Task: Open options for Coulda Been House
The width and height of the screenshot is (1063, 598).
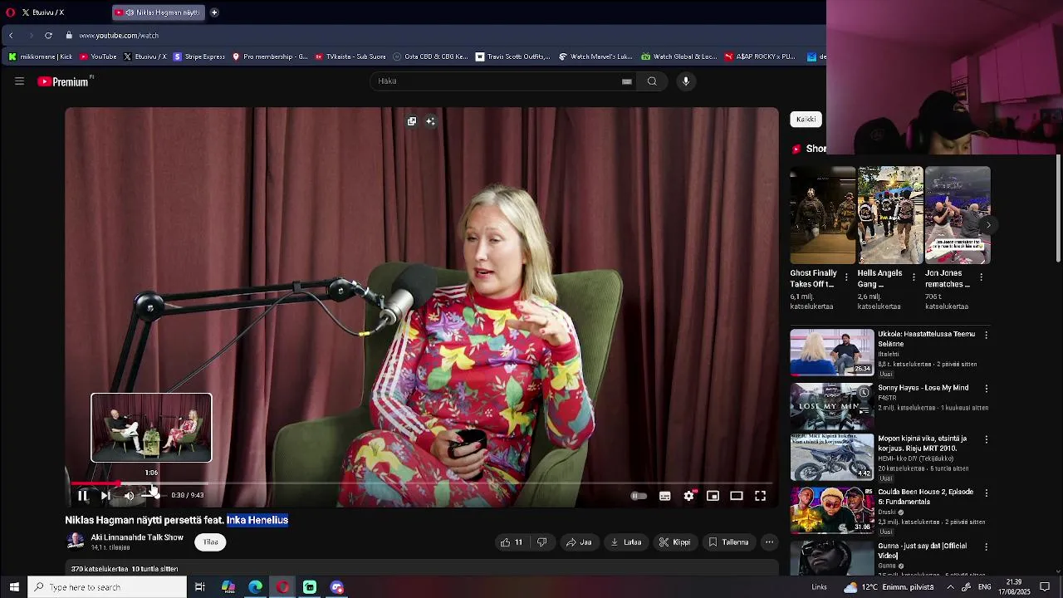Action: pos(986,493)
